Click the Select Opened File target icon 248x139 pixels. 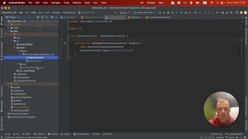pyautogui.click(x=38, y=17)
